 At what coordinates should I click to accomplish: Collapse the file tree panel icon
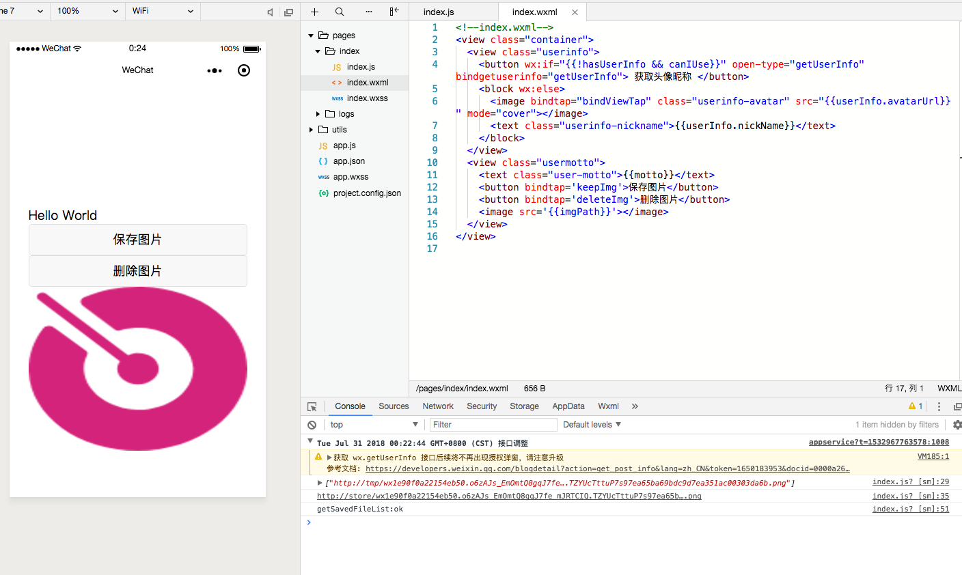click(394, 12)
